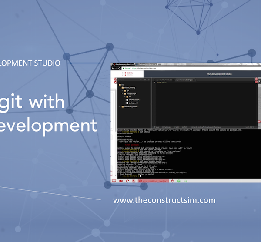Click Save in editor status bar
261x242 pixels.
click(x=156, y=127)
